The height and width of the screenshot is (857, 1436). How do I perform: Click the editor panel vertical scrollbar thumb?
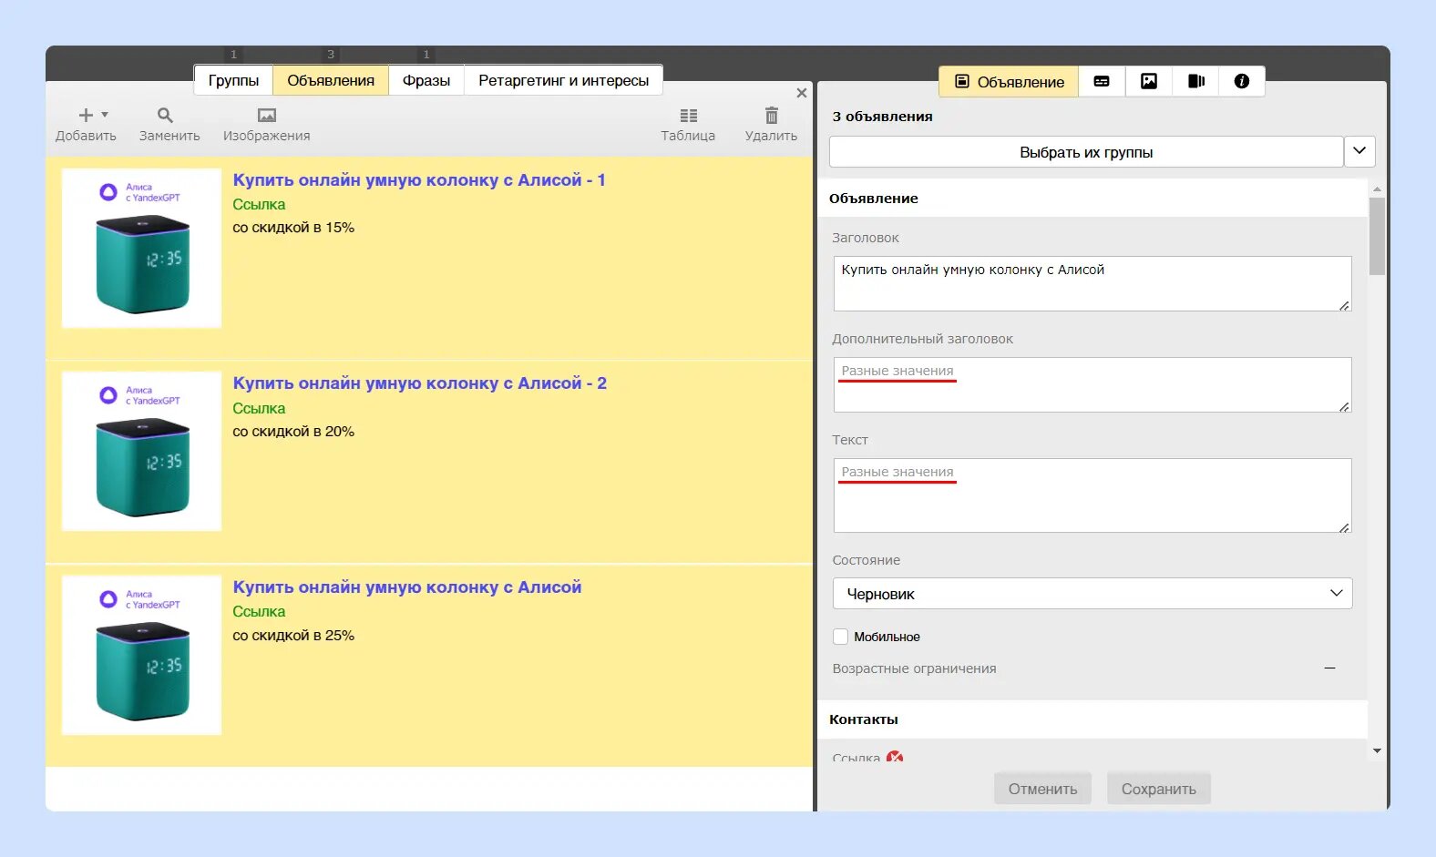tap(1377, 235)
